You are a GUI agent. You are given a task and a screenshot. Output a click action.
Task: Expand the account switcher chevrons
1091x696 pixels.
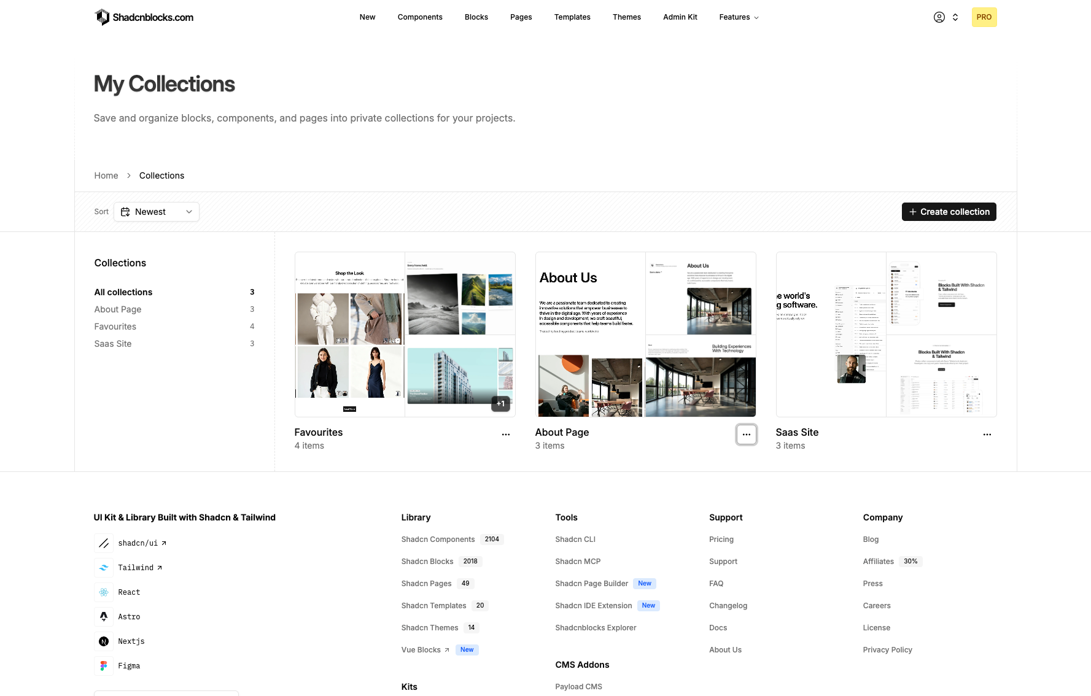coord(955,17)
